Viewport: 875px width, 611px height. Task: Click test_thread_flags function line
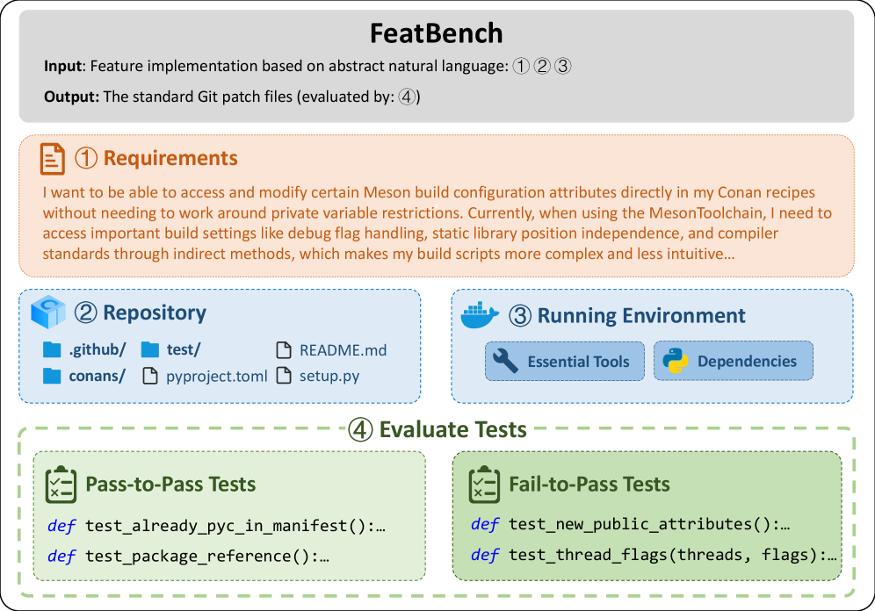click(x=654, y=557)
